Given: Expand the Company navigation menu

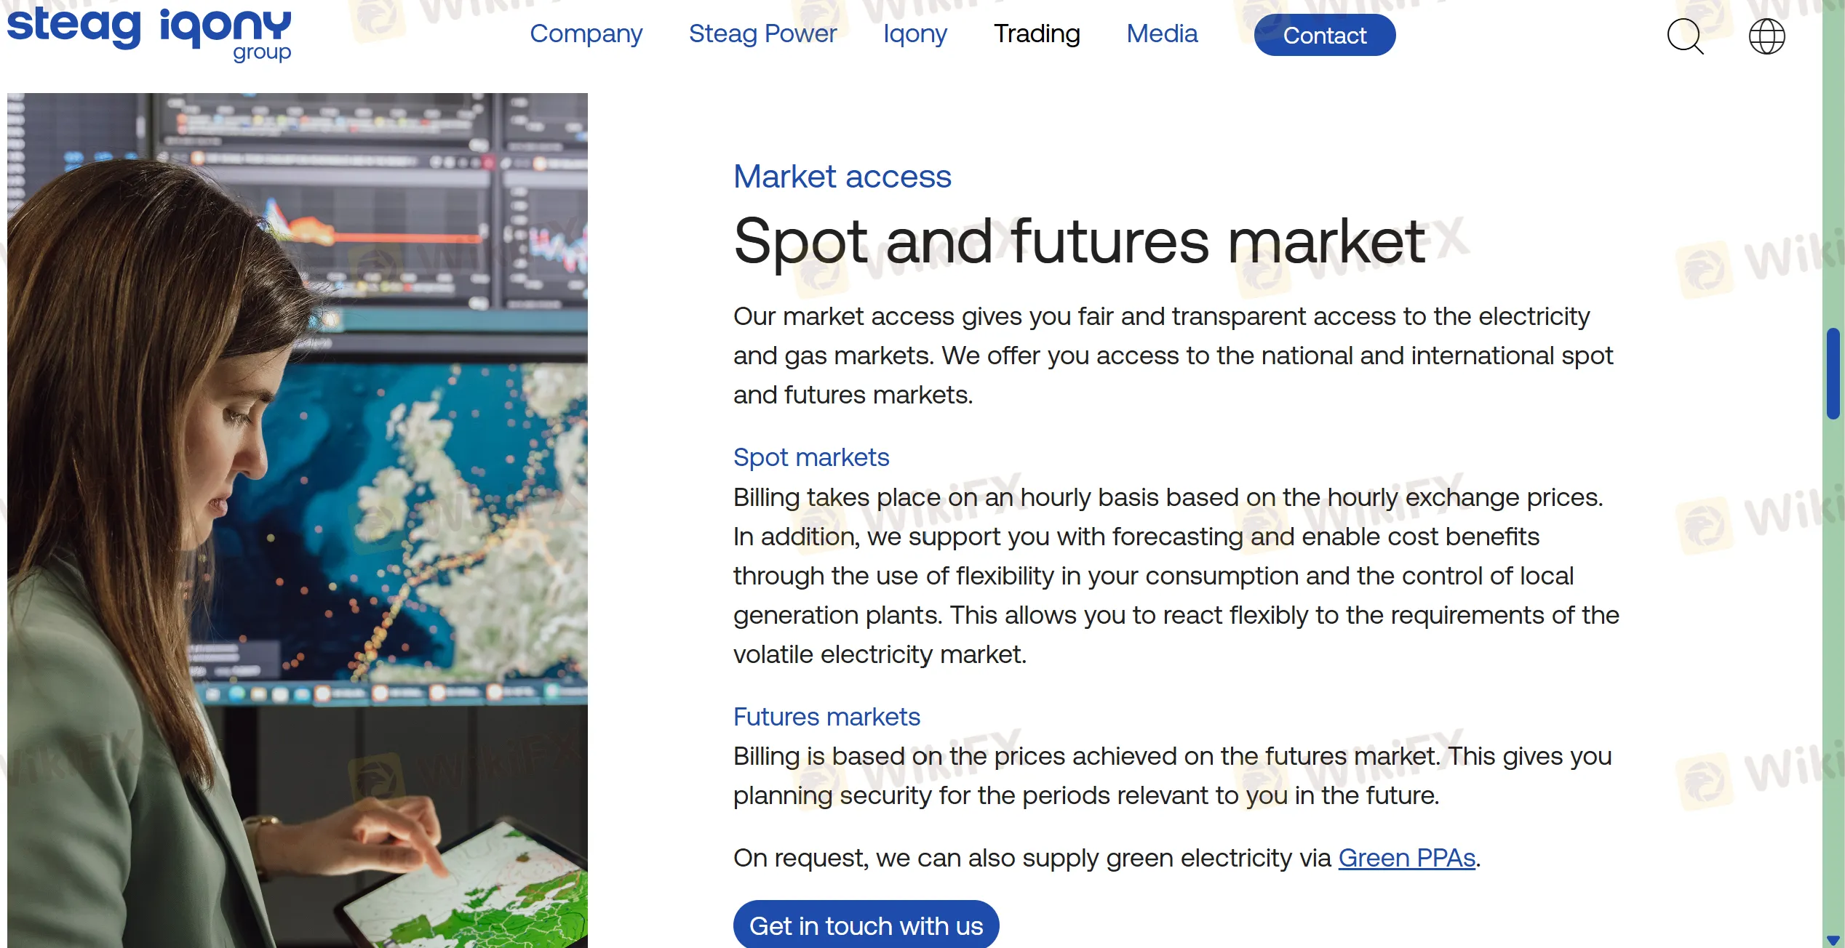Looking at the screenshot, I should (x=586, y=33).
